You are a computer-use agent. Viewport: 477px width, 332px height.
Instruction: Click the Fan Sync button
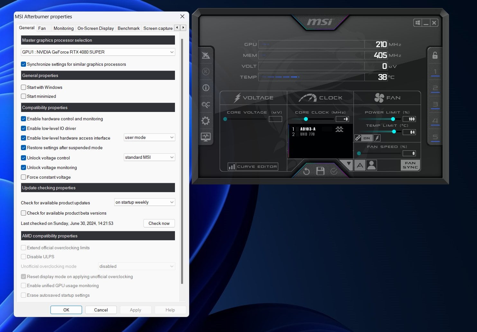click(410, 165)
